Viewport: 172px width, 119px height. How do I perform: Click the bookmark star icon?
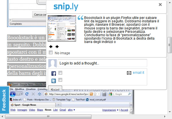click(x=95, y=94)
